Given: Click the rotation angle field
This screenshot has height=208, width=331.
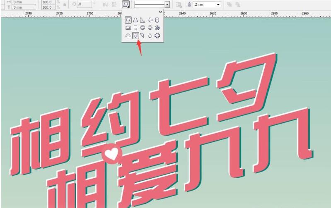Looking at the screenshot, I should coord(84,5).
